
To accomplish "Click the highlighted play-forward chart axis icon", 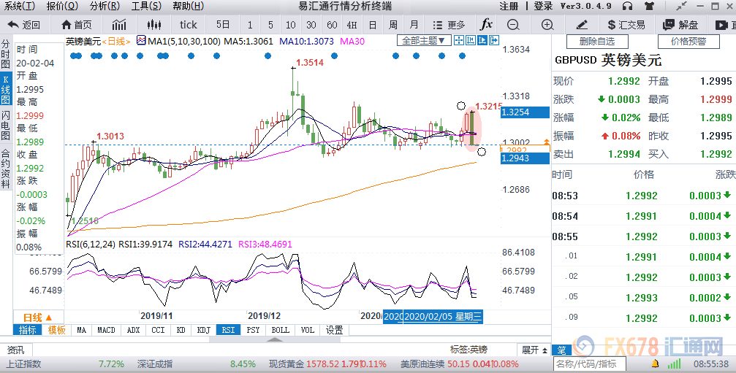I will [482, 41].
